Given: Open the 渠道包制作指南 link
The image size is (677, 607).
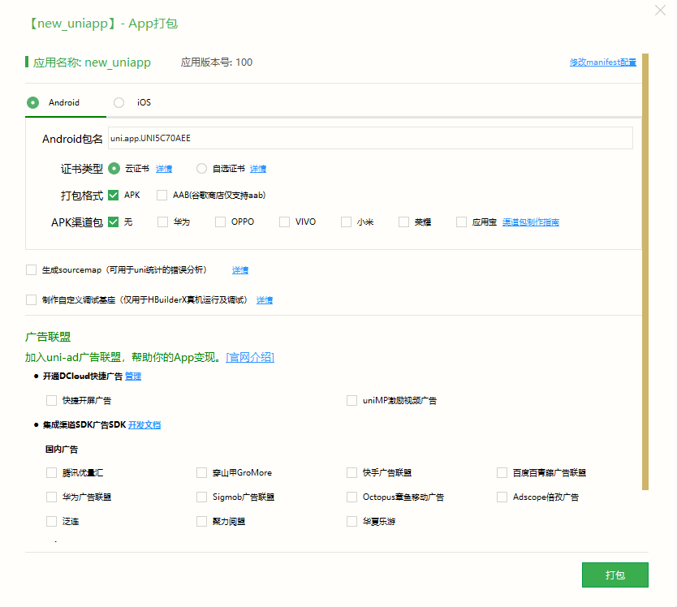Looking at the screenshot, I should [x=530, y=222].
